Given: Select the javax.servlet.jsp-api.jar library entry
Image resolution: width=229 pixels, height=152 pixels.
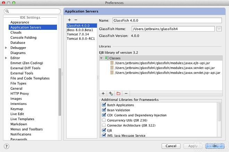Looking at the screenshot, I should click(168, 73).
